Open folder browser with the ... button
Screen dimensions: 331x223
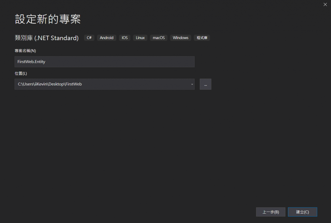tap(205, 84)
